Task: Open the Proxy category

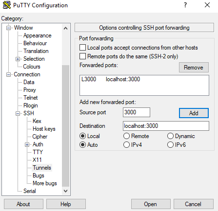Action: [30, 90]
